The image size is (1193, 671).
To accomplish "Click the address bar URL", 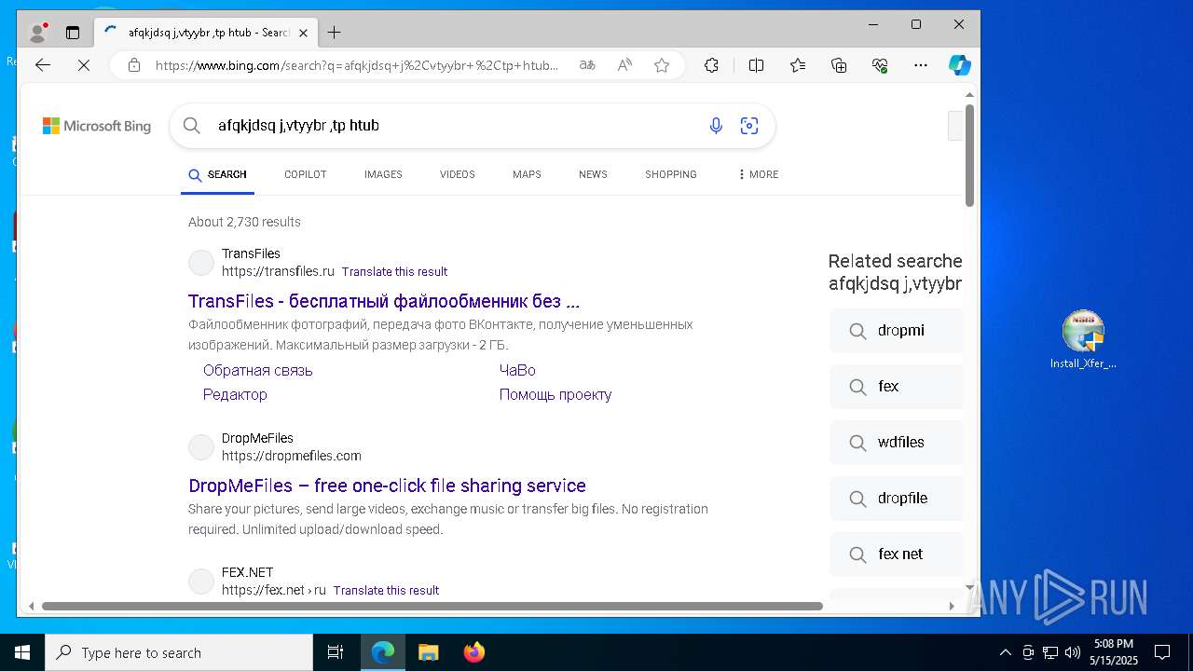I will [x=357, y=65].
